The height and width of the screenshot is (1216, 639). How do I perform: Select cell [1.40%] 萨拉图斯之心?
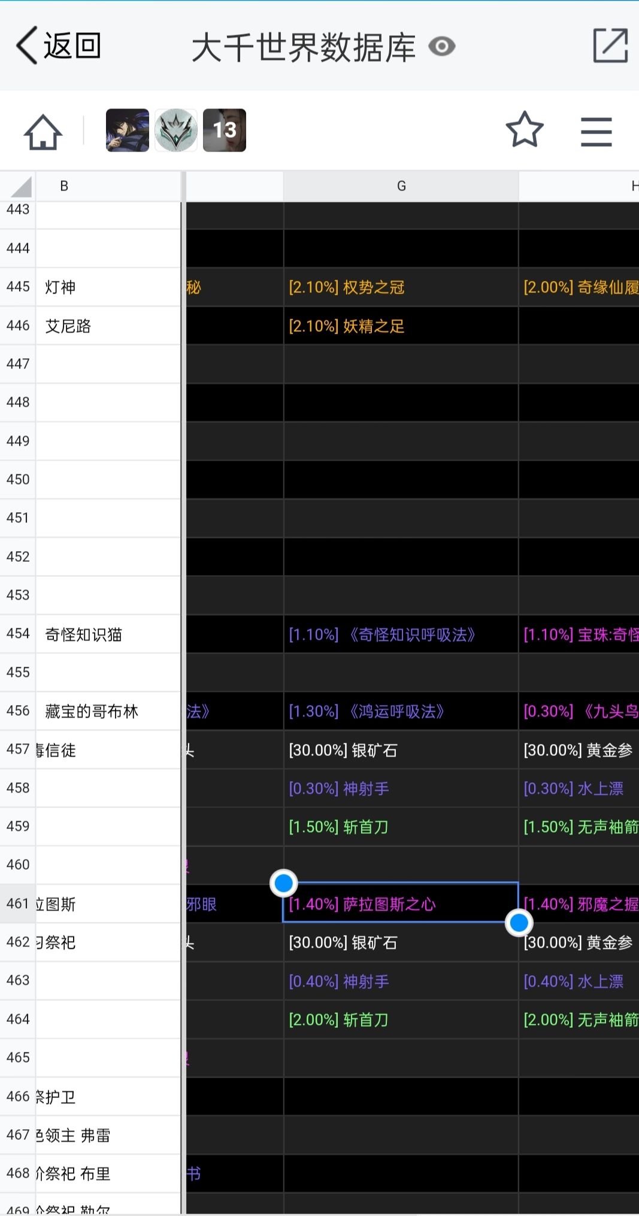[401, 903]
